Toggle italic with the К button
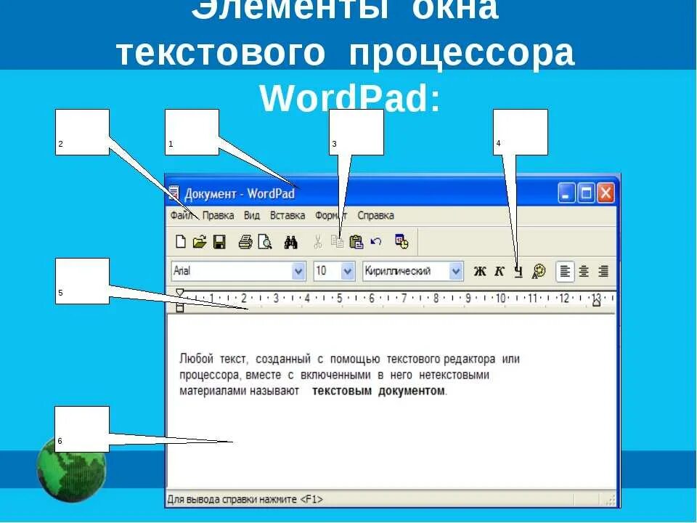Screen dimensions: 697x523 click(x=500, y=271)
